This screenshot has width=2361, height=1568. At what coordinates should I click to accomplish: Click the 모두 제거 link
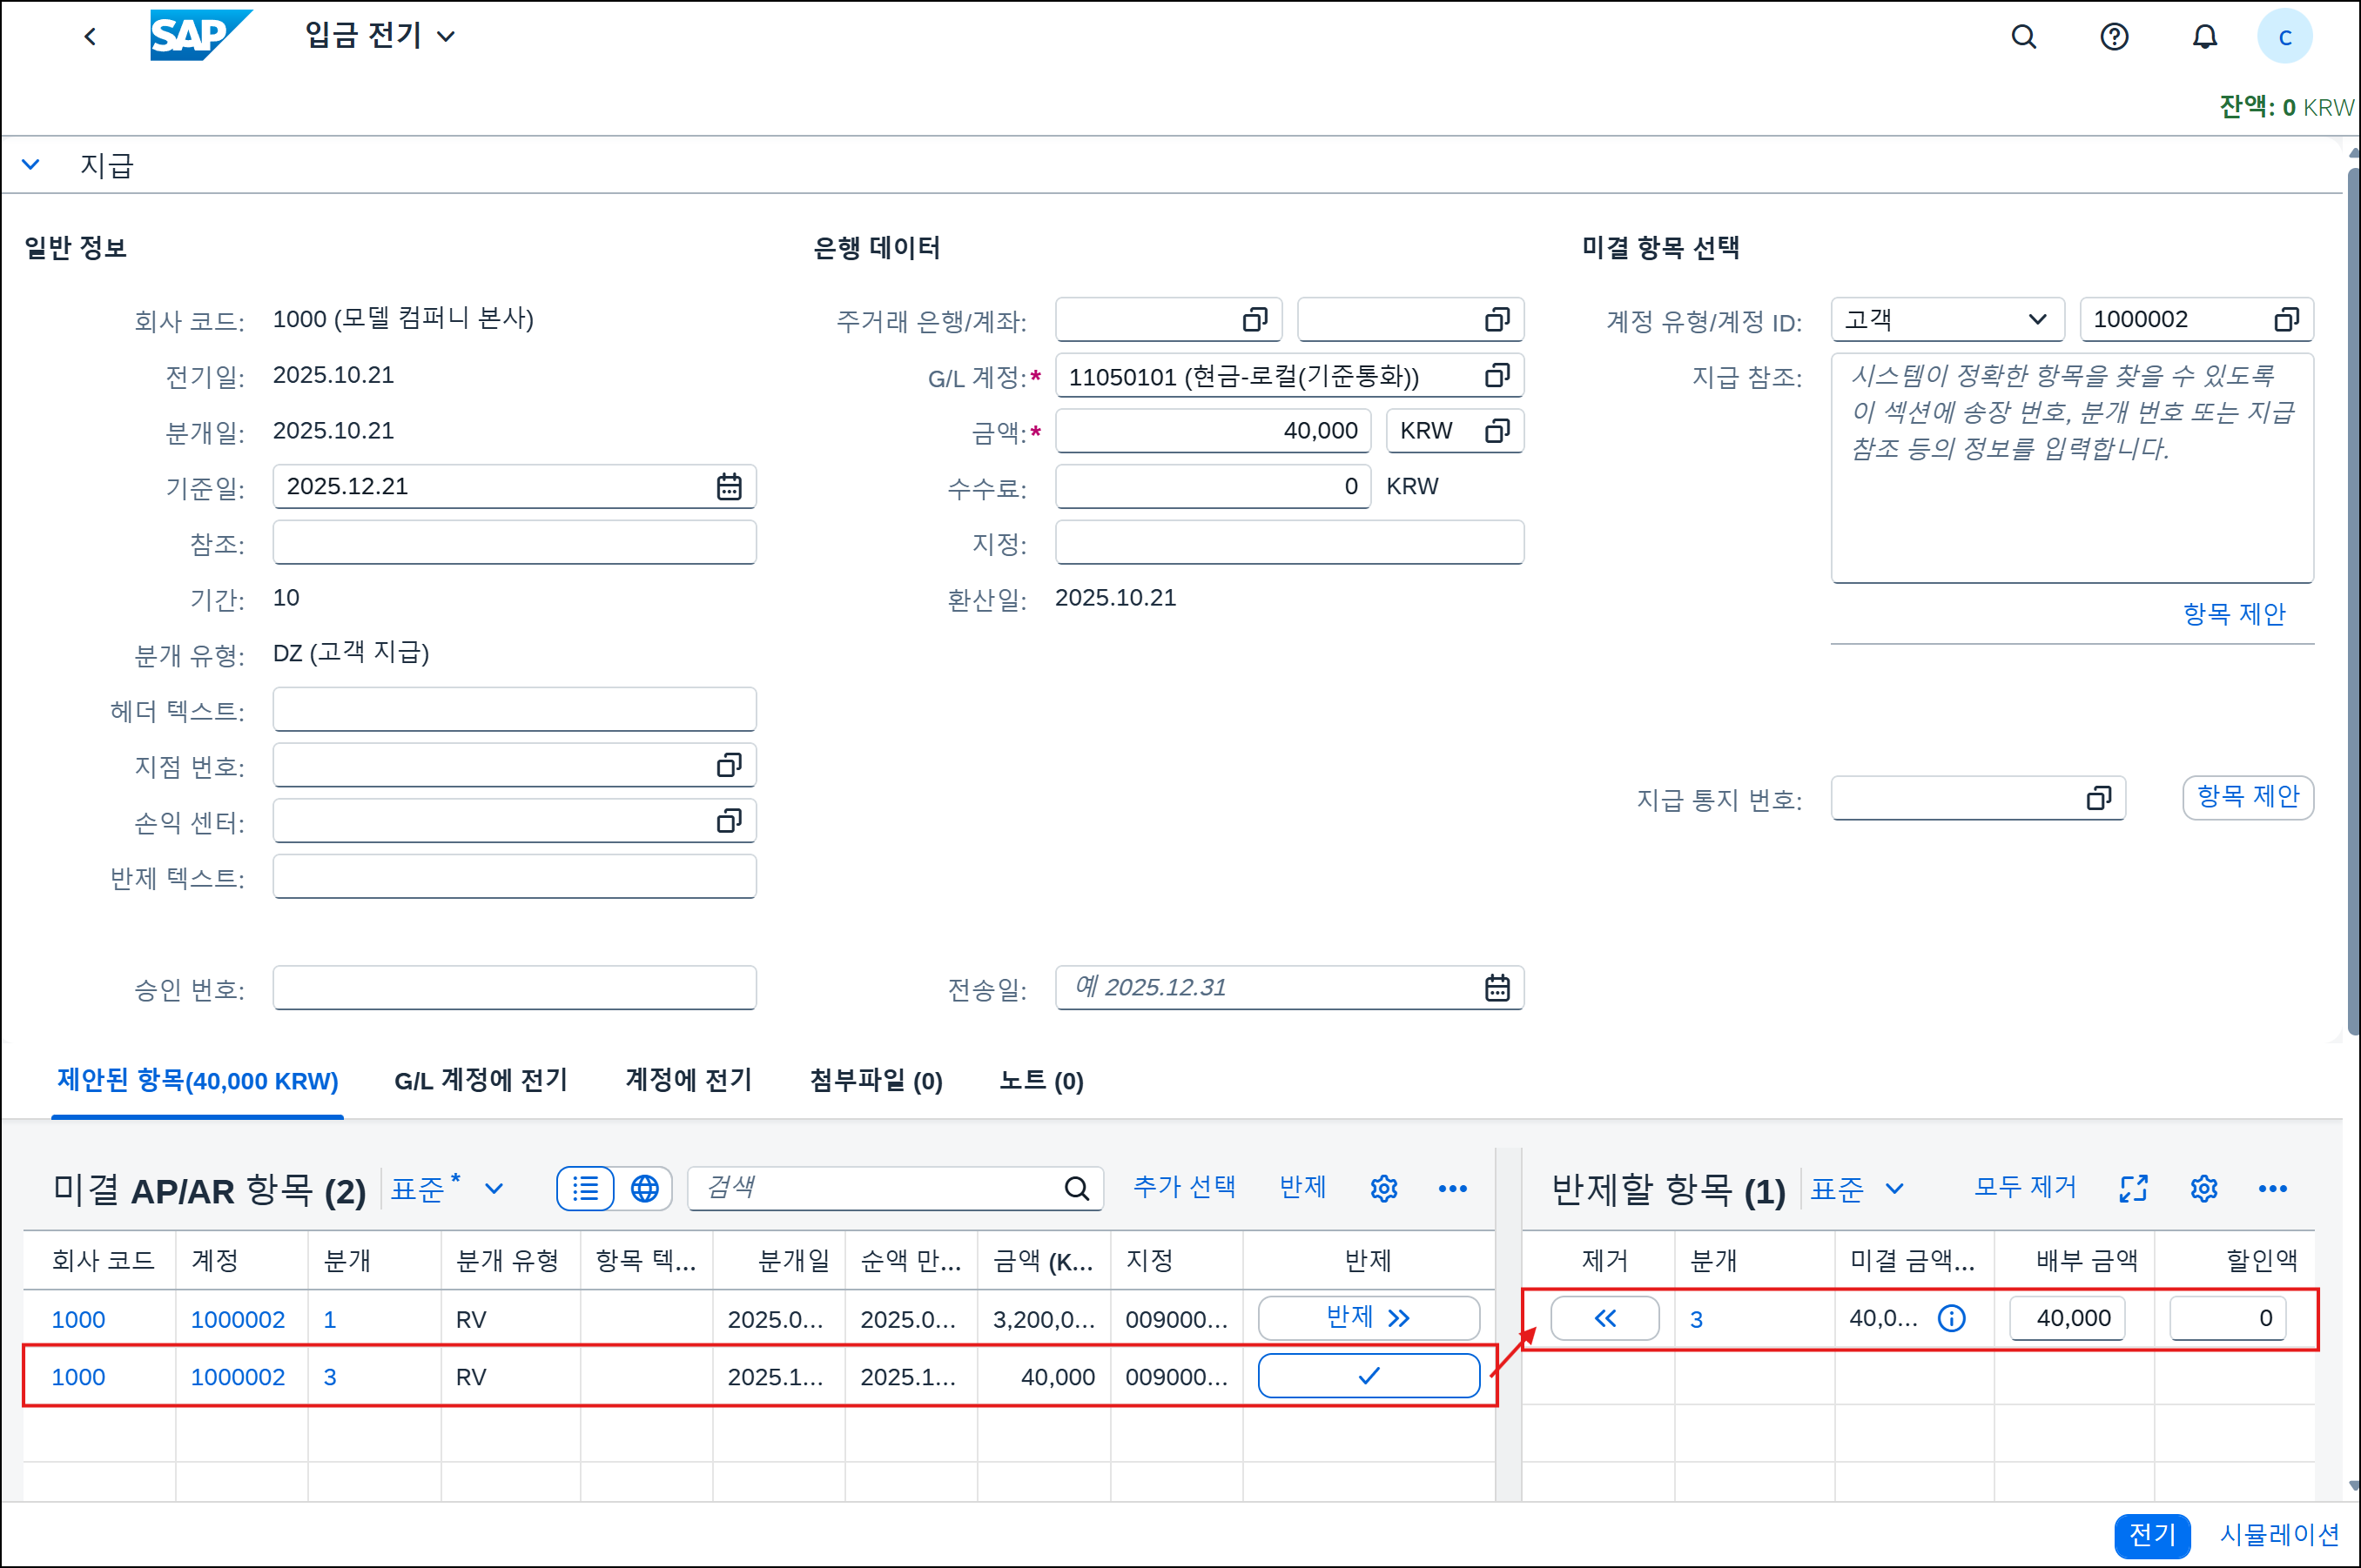tap(2024, 1188)
